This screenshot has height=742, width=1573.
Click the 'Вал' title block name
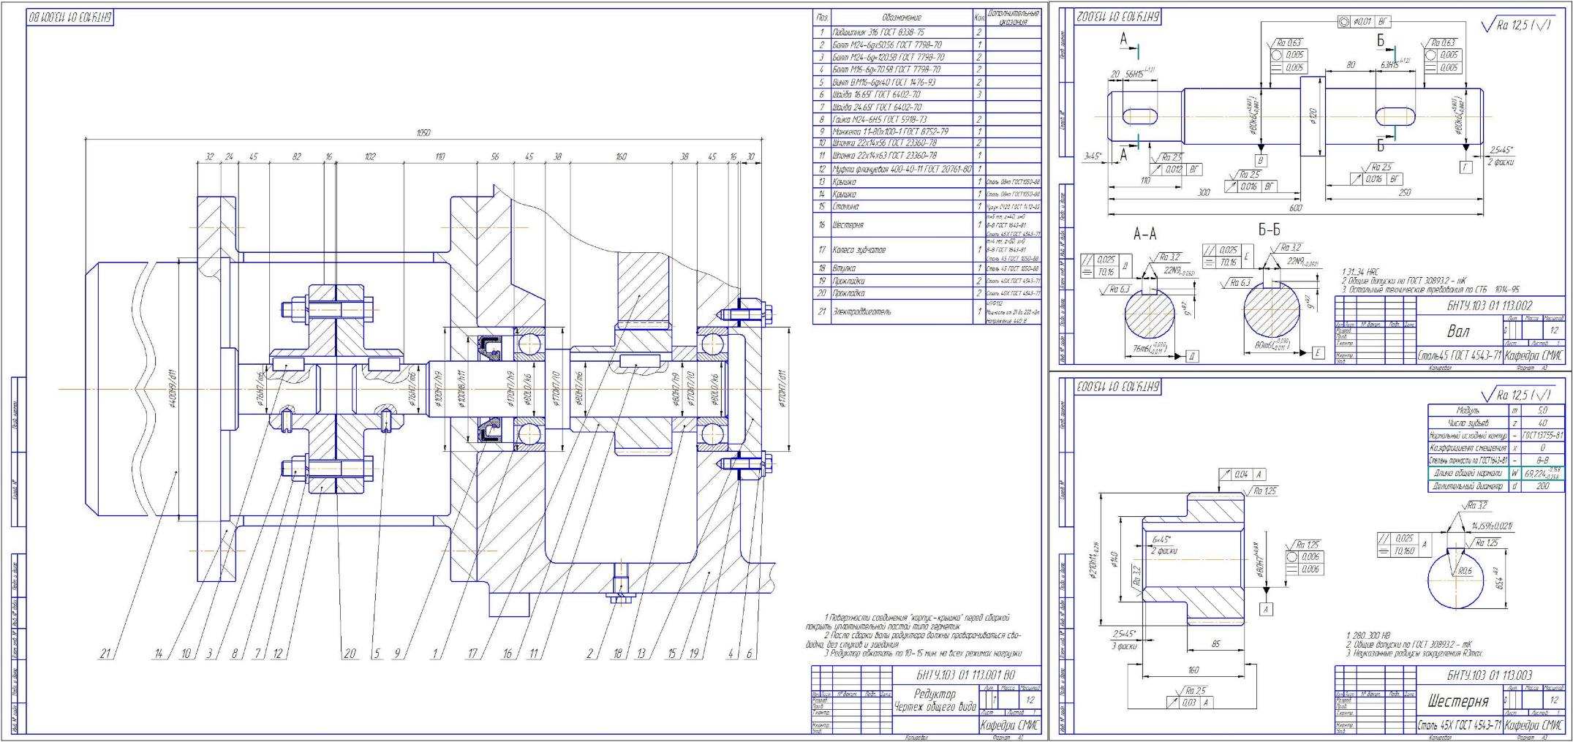pos(1457,331)
